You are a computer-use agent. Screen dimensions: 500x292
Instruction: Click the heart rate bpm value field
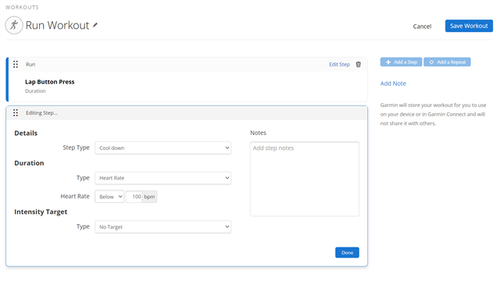pyautogui.click(x=134, y=197)
